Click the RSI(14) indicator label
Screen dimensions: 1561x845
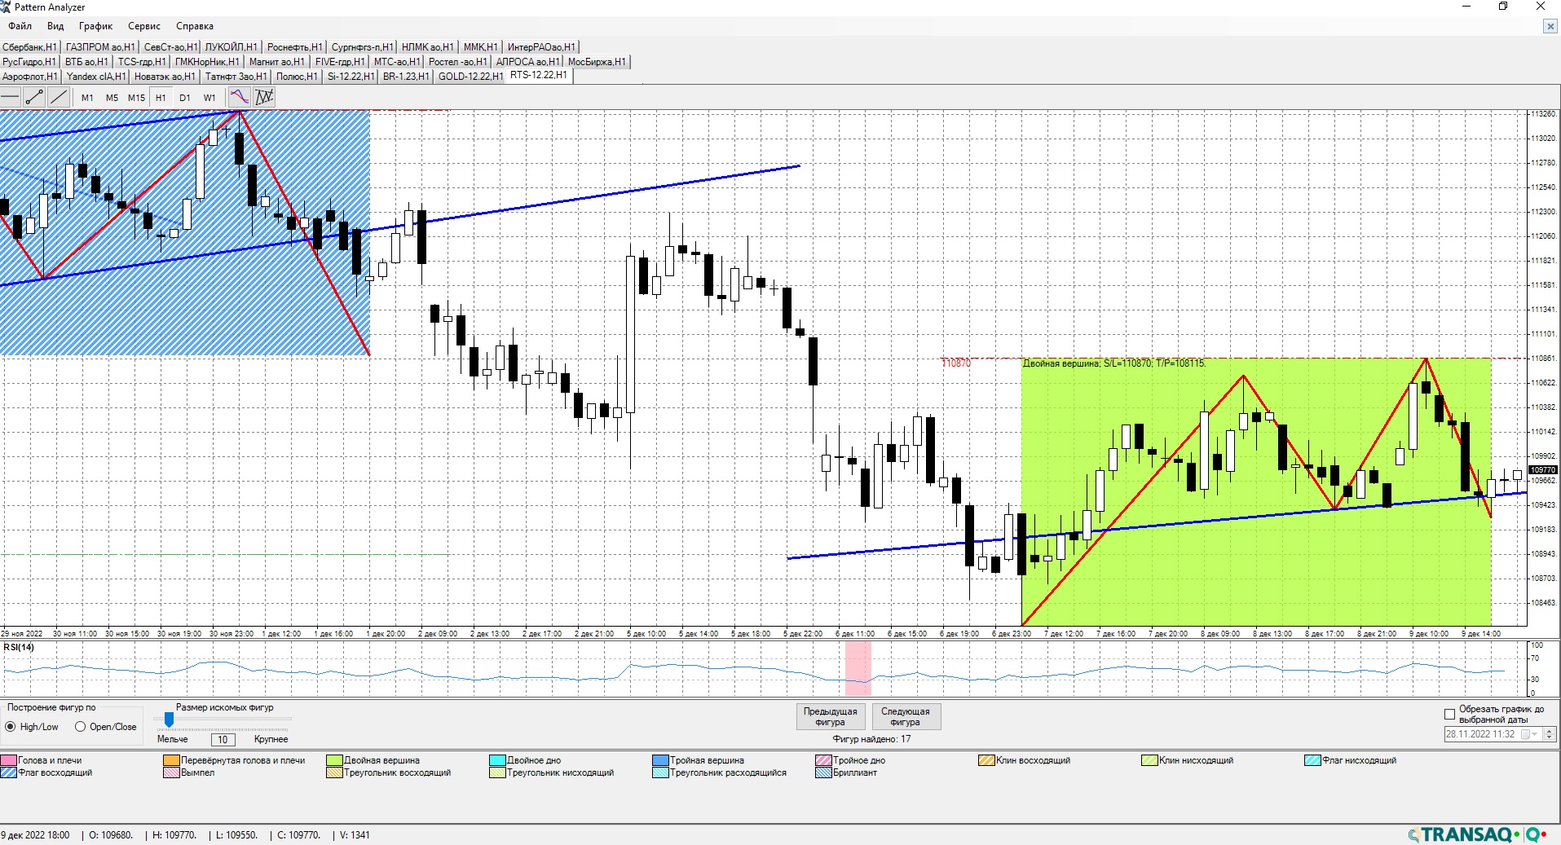[x=19, y=648]
